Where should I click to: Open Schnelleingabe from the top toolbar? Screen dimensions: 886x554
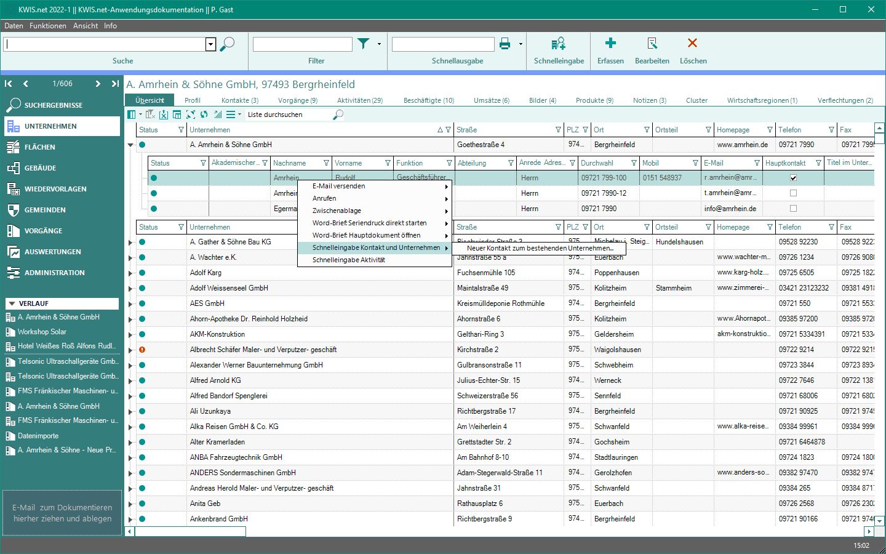tap(559, 50)
